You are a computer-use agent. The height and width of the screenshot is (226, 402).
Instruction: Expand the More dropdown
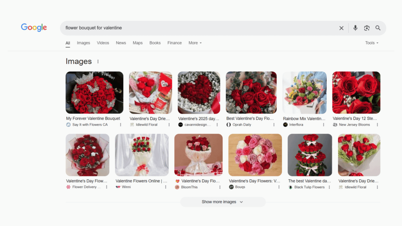coord(195,43)
